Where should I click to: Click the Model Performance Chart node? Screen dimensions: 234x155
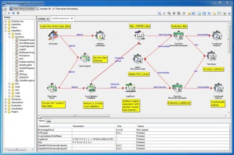pyautogui.click(x=138, y=59)
